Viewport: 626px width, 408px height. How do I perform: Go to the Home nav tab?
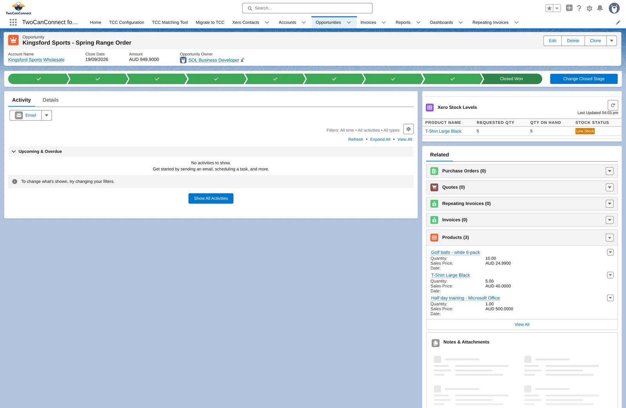[x=95, y=22]
